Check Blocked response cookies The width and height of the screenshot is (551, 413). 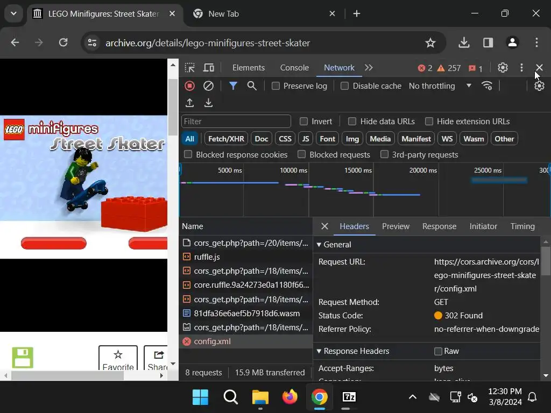coord(188,154)
